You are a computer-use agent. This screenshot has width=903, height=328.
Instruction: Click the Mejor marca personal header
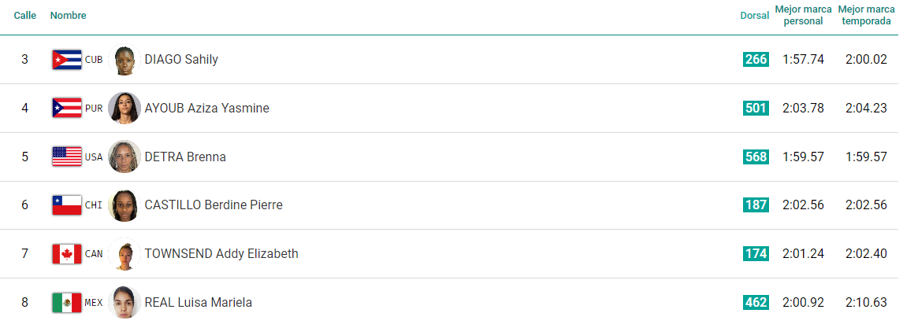804,16
